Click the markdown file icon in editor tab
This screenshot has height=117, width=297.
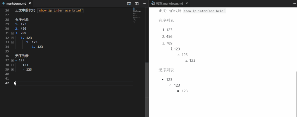tap(4, 4)
